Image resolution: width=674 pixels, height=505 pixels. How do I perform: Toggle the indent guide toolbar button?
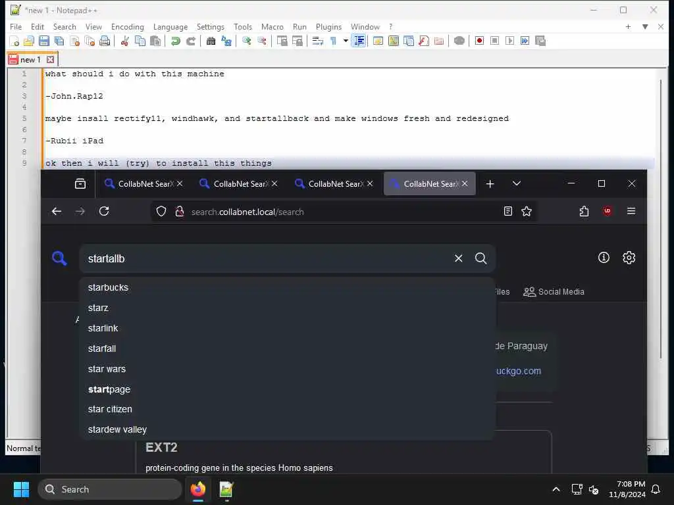coord(359,41)
